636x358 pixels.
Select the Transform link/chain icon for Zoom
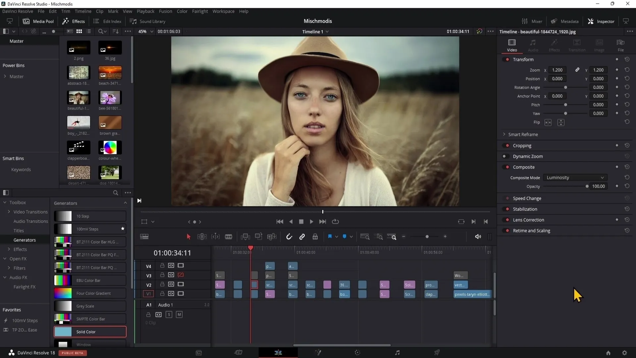click(x=577, y=70)
